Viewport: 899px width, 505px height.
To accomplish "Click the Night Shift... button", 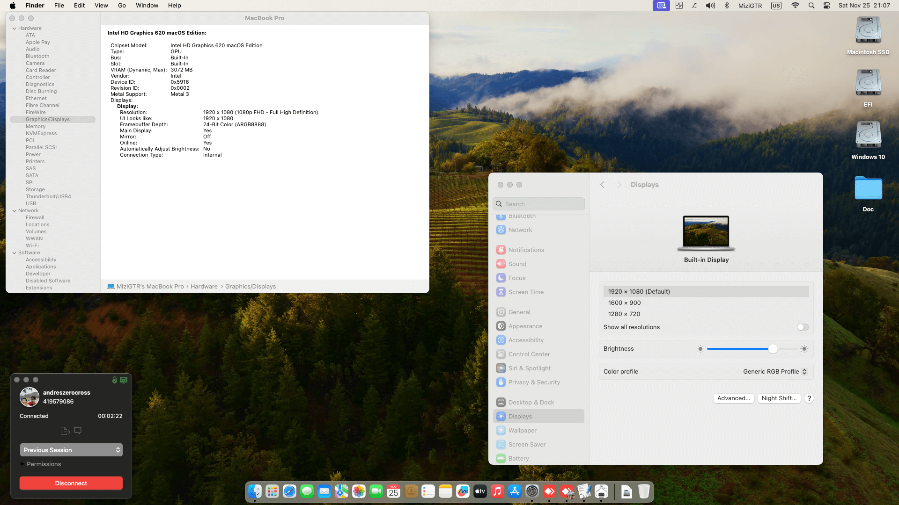I will click(x=779, y=398).
